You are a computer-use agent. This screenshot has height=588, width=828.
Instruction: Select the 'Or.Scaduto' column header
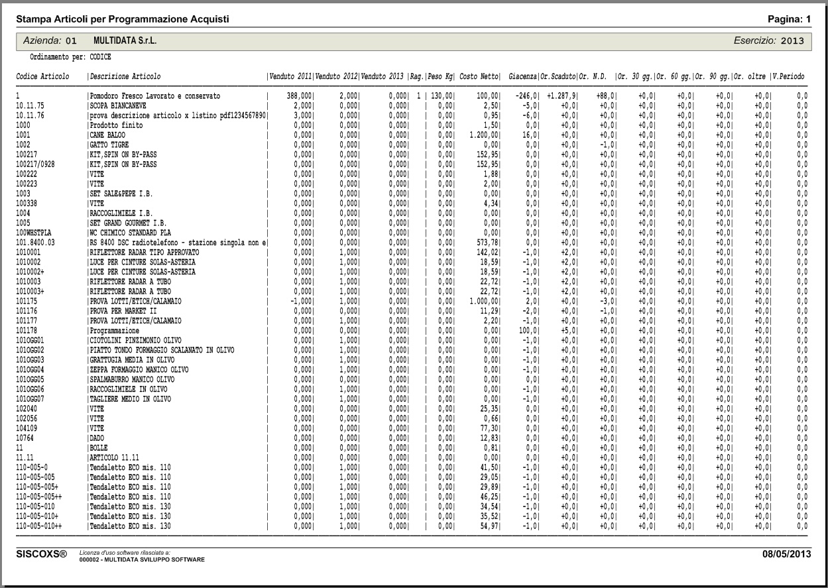click(x=558, y=77)
